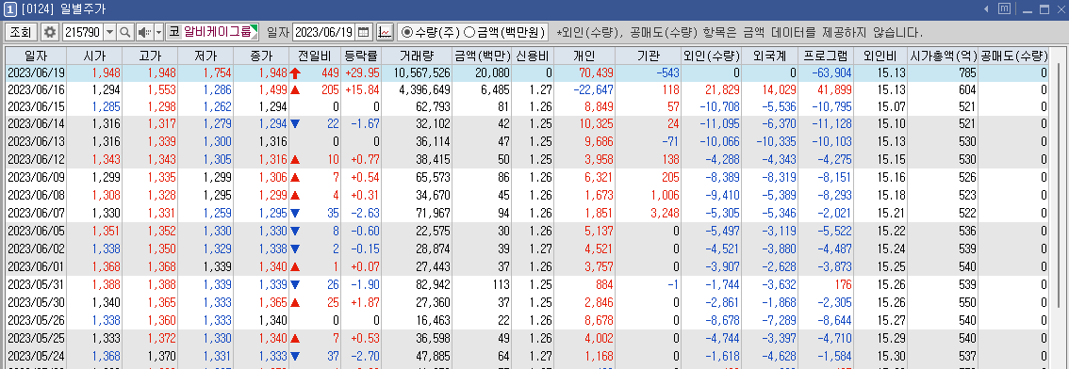Viewport: 1069px width, 369px height.
Task: Expand the dropdown next to the speaker icon
Action: [x=159, y=32]
